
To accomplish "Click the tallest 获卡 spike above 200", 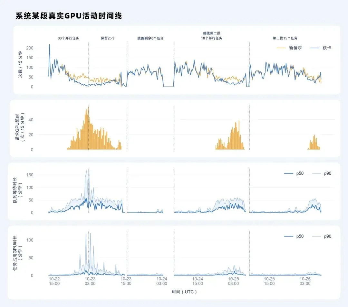I will [49, 45].
